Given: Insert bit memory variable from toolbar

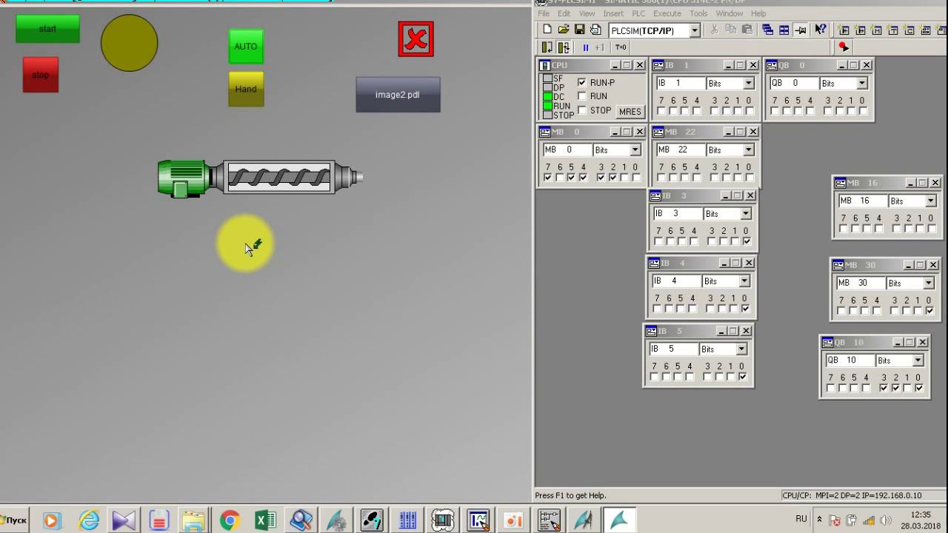Looking at the screenshot, I should click(x=876, y=30).
